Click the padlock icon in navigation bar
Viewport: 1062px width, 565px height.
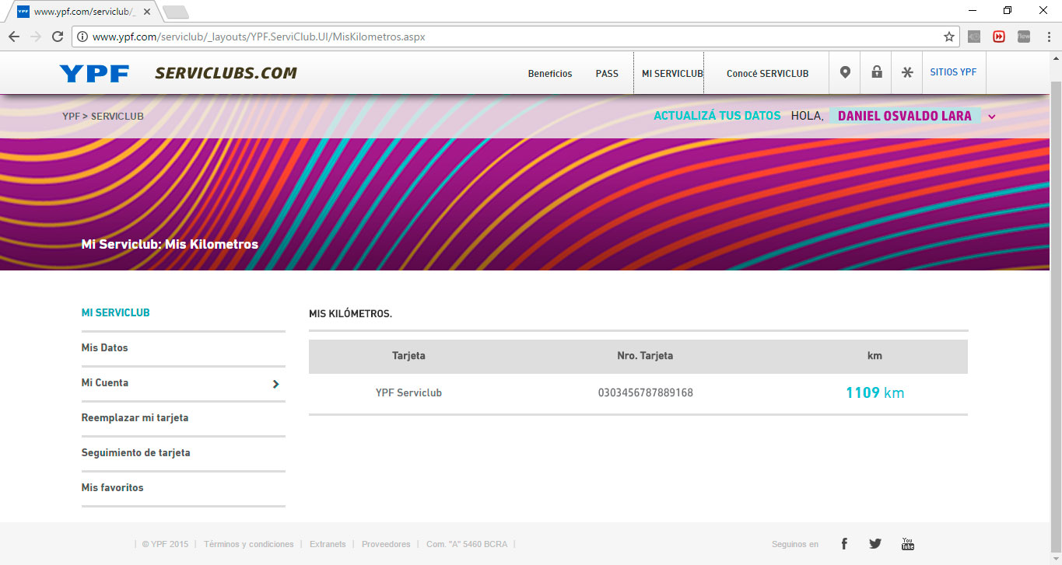coord(877,72)
